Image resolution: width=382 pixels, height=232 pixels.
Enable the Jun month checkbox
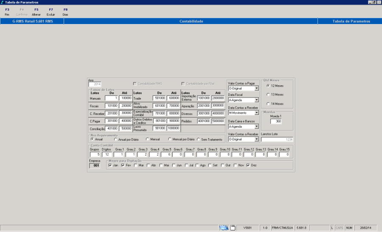[x=174, y=165]
